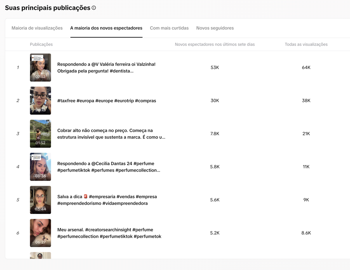Open post Salva a dica #empresaria
The image size is (350, 270).
pyautogui.click(x=107, y=200)
